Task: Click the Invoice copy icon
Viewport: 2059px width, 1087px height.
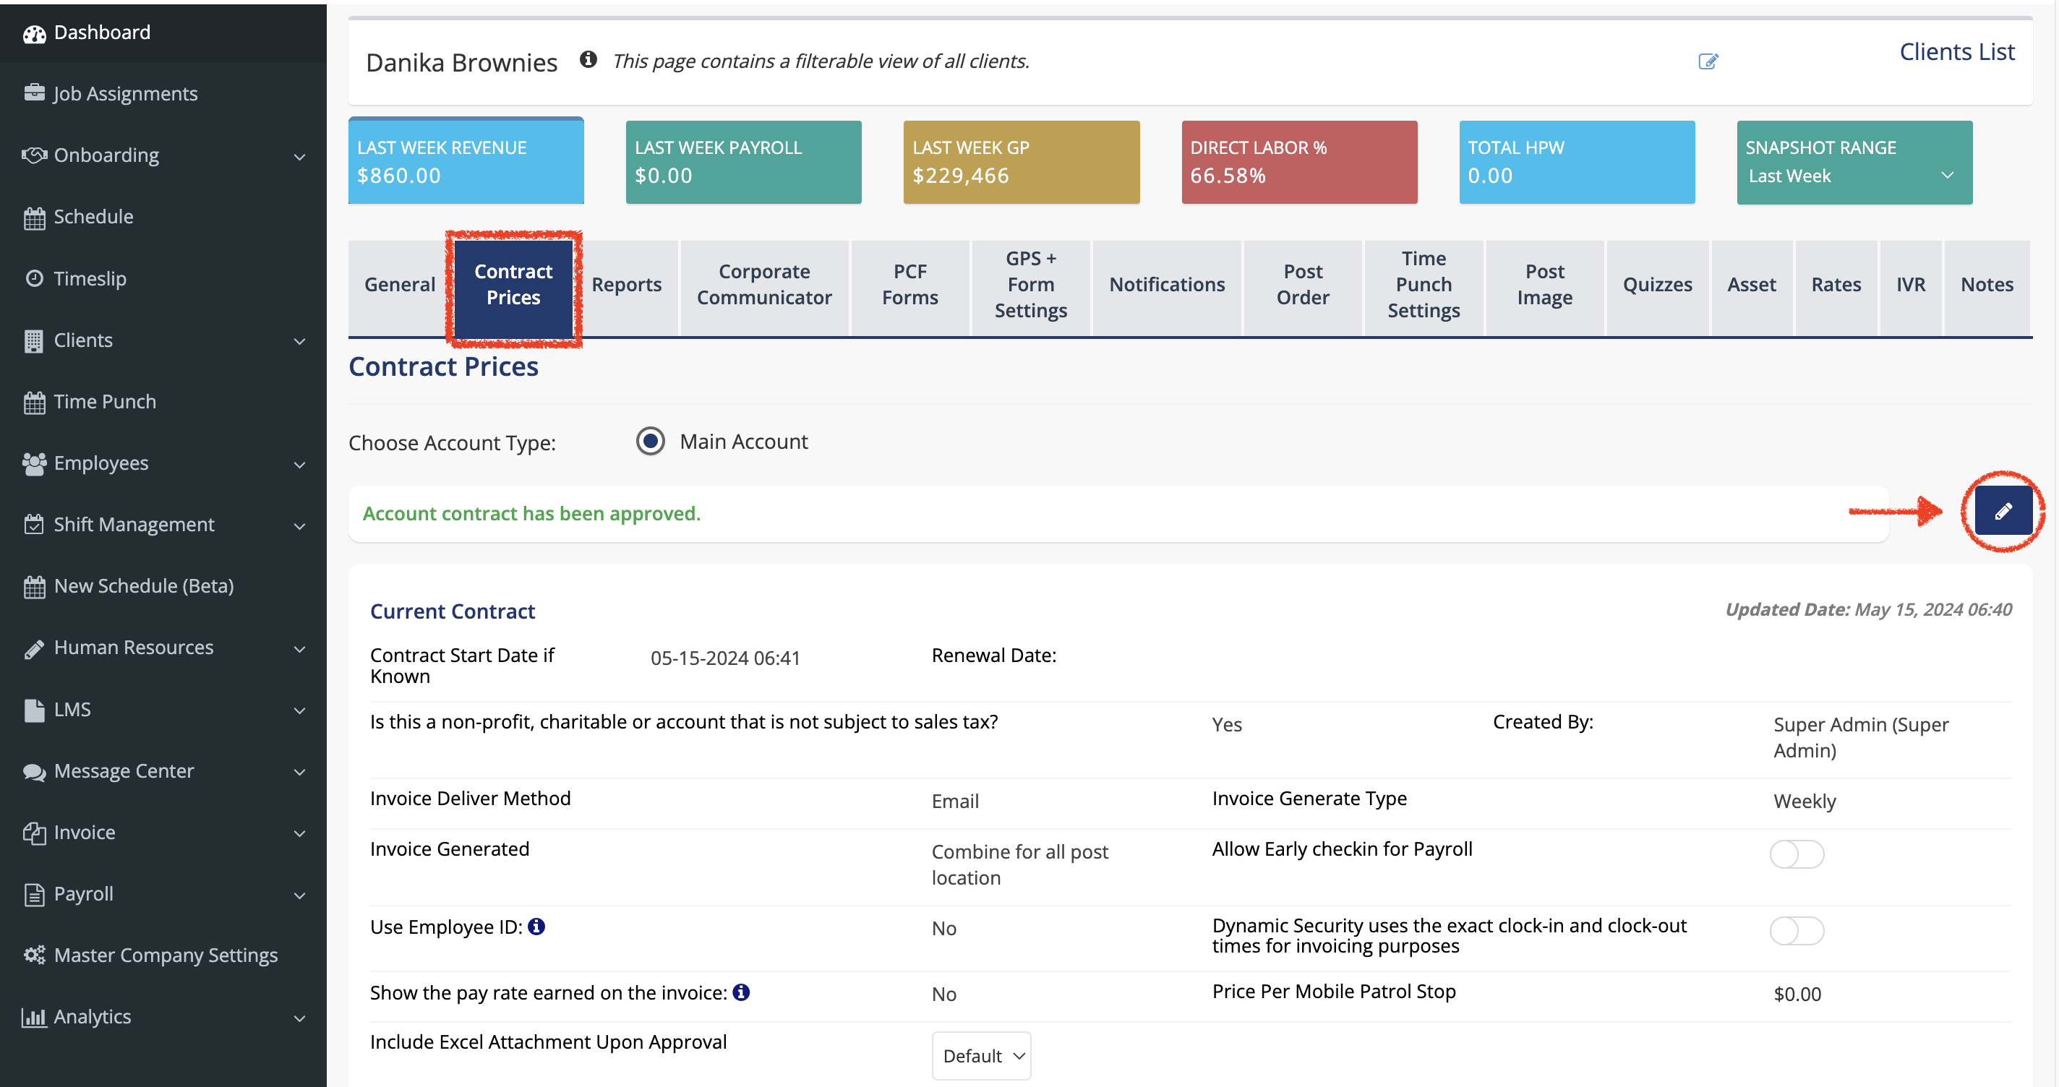Action: click(33, 833)
